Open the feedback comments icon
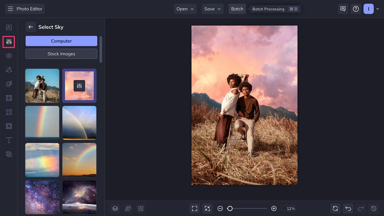 click(x=343, y=9)
